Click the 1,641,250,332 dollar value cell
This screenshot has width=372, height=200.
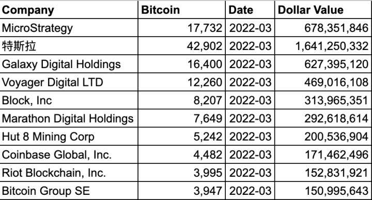[323, 46]
